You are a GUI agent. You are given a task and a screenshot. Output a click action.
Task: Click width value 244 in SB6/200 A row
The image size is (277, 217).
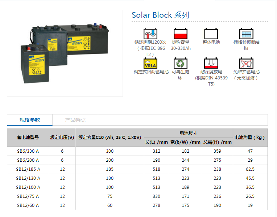[186, 160]
